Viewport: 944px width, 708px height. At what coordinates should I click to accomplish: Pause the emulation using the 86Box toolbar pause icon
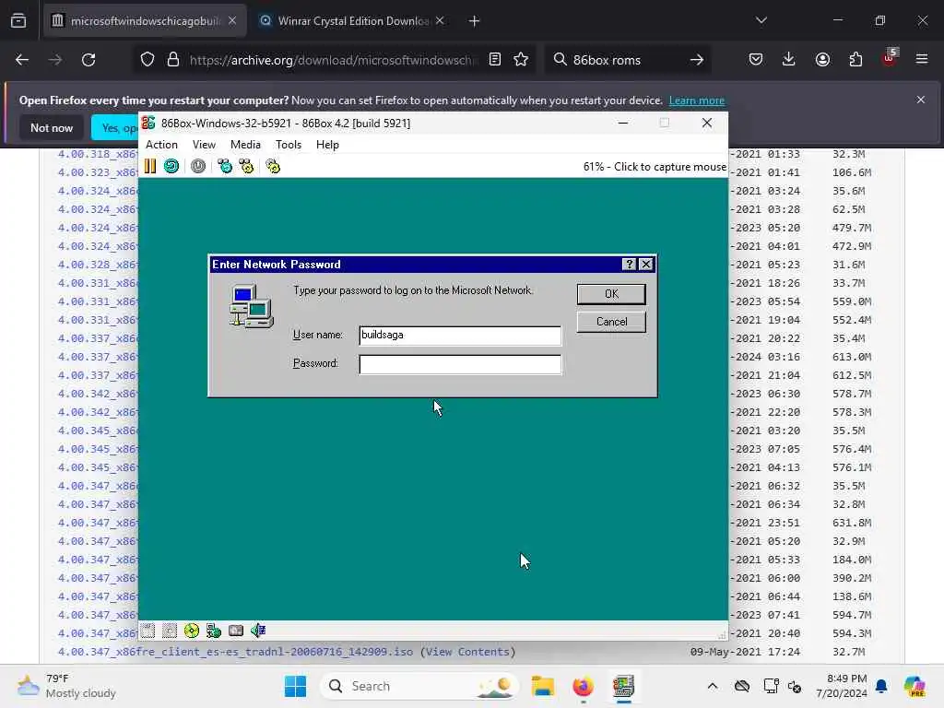coord(150,166)
